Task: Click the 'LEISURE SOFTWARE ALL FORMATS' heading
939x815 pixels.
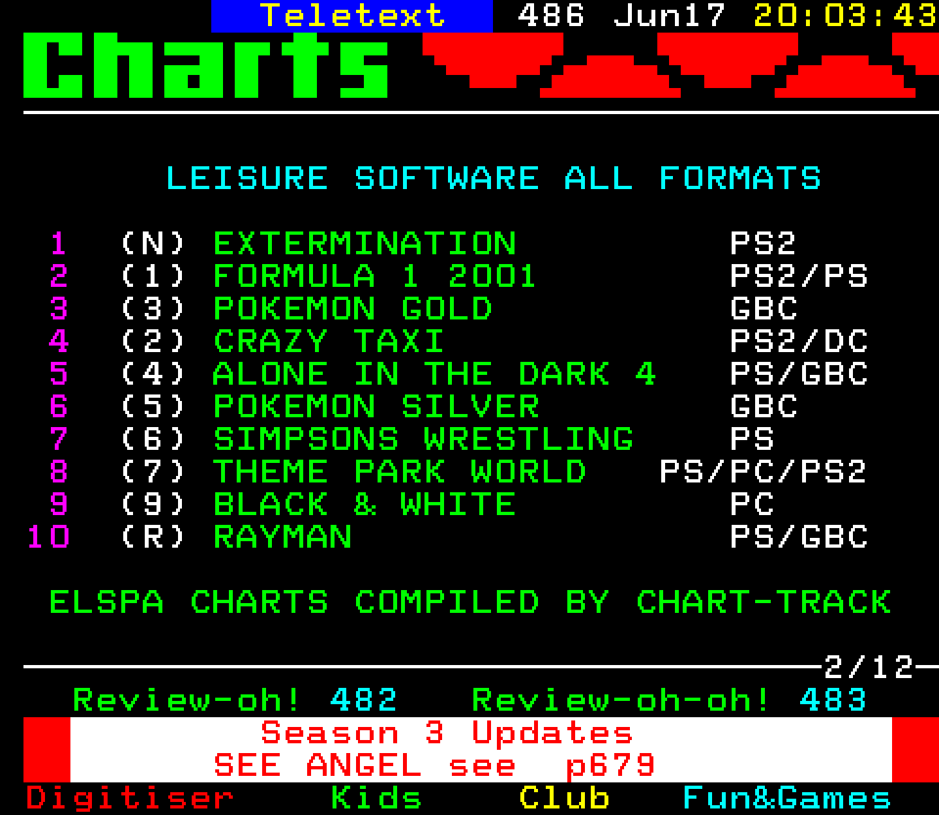Action: (x=493, y=179)
